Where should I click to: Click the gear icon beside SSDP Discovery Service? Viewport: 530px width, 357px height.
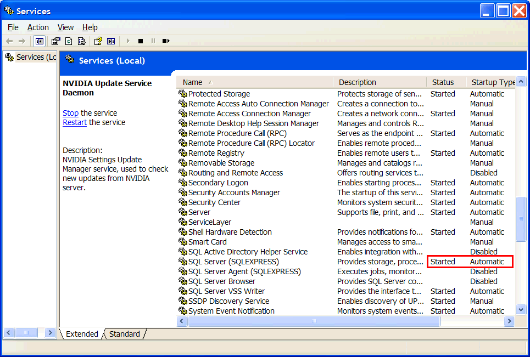click(183, 301)
